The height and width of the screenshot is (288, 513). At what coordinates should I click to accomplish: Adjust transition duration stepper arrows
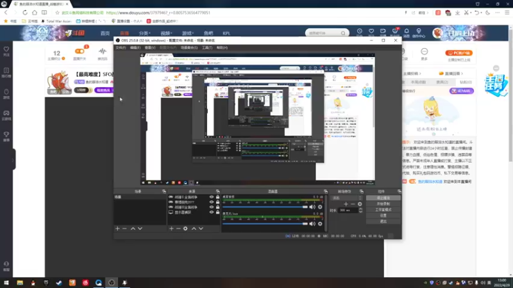(360, 211)
